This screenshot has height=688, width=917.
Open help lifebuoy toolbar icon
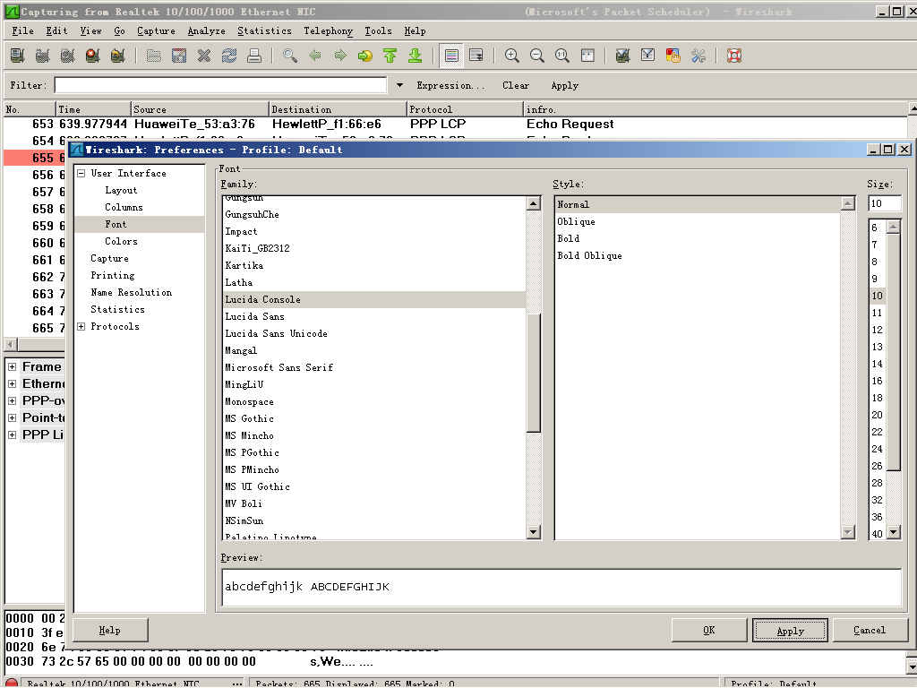(734, 56)
